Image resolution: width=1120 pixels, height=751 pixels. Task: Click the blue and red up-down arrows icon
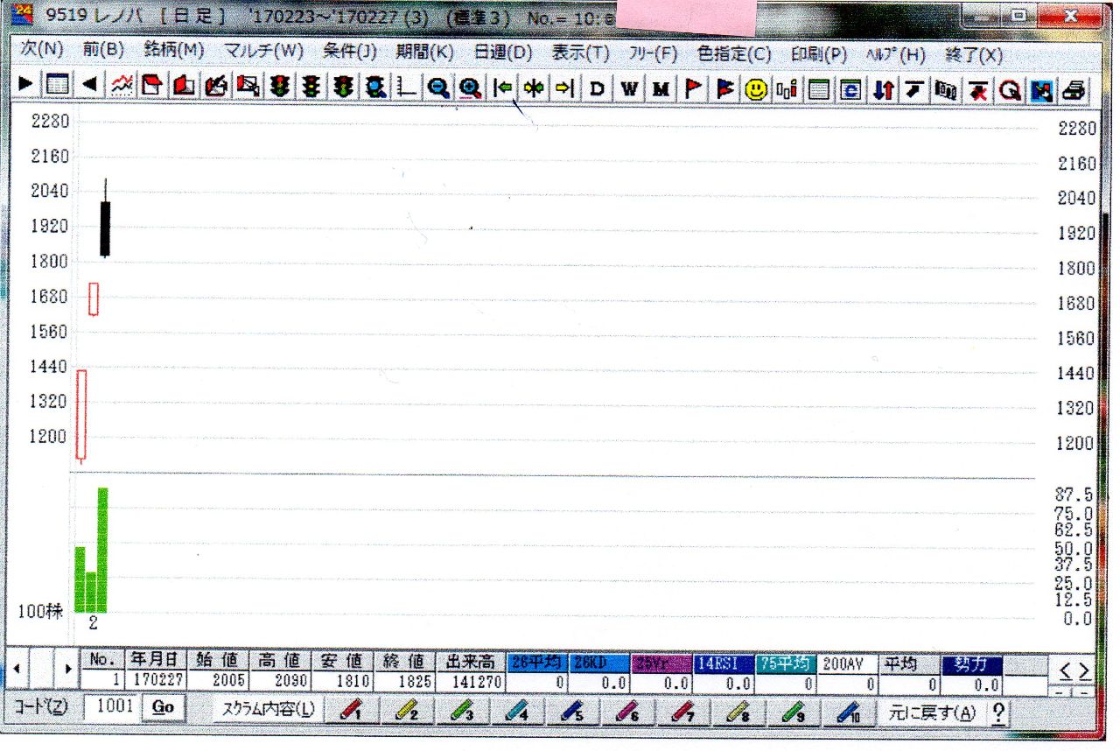click(884, 88)
